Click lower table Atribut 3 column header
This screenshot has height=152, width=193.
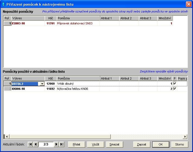tap(148, 78)
